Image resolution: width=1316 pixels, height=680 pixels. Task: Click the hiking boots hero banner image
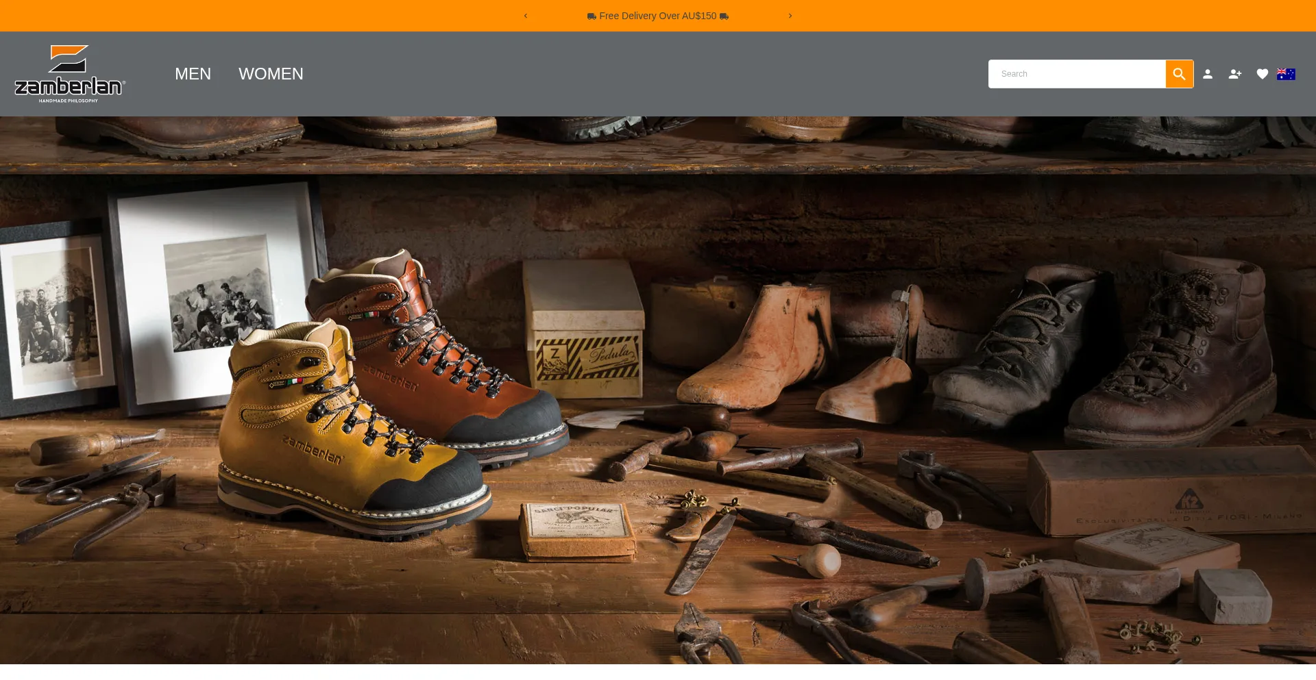(657, 411)
